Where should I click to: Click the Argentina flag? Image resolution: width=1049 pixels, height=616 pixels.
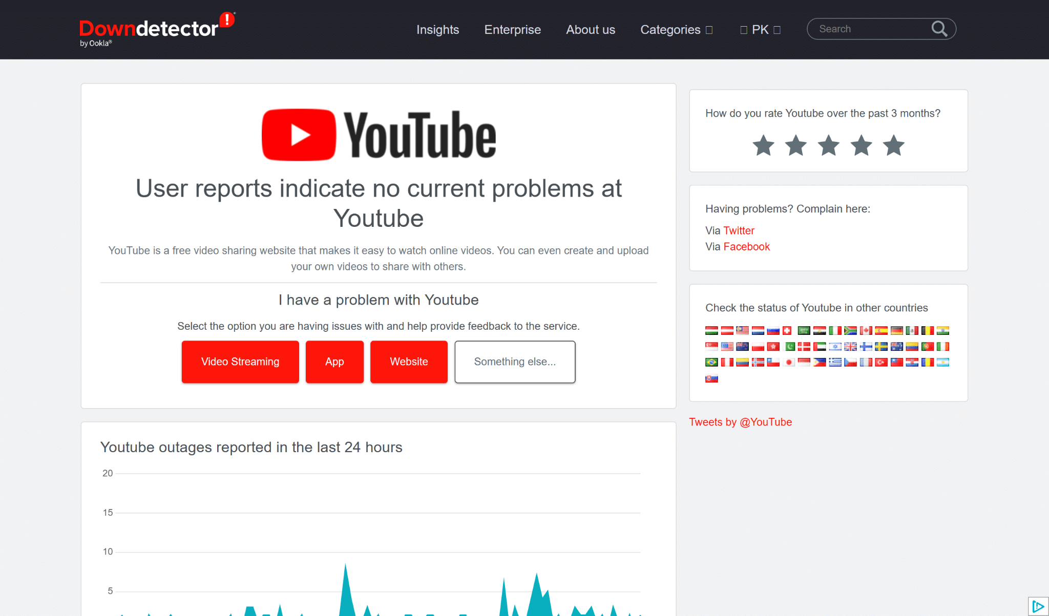pos(943,362)
